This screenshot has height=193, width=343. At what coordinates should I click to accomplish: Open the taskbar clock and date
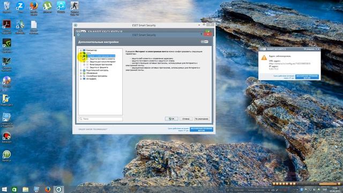pos(335,189)
